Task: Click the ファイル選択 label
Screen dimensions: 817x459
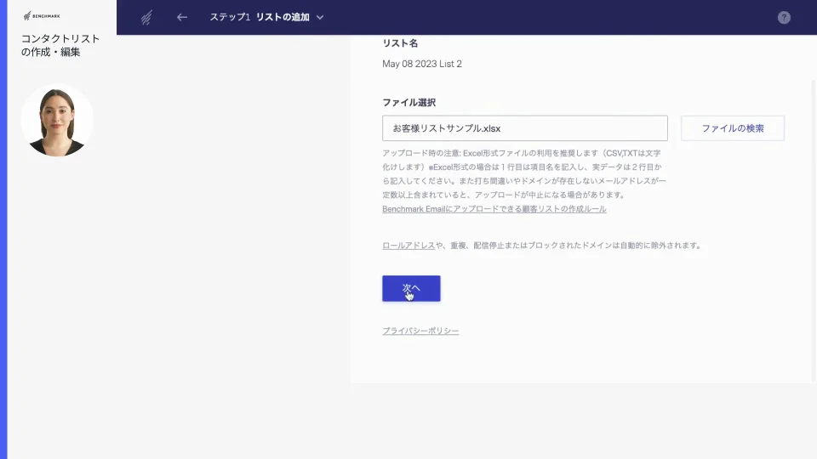Action: click(409, 103)
